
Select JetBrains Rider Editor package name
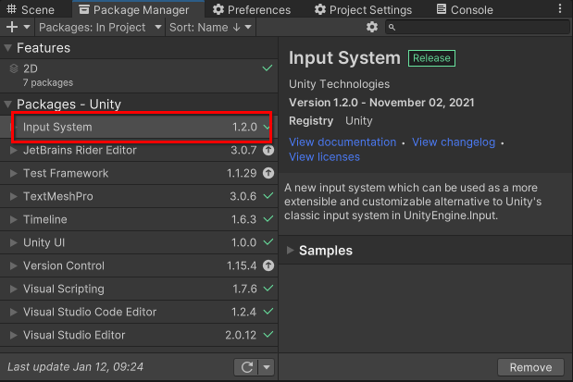point(80,150)
